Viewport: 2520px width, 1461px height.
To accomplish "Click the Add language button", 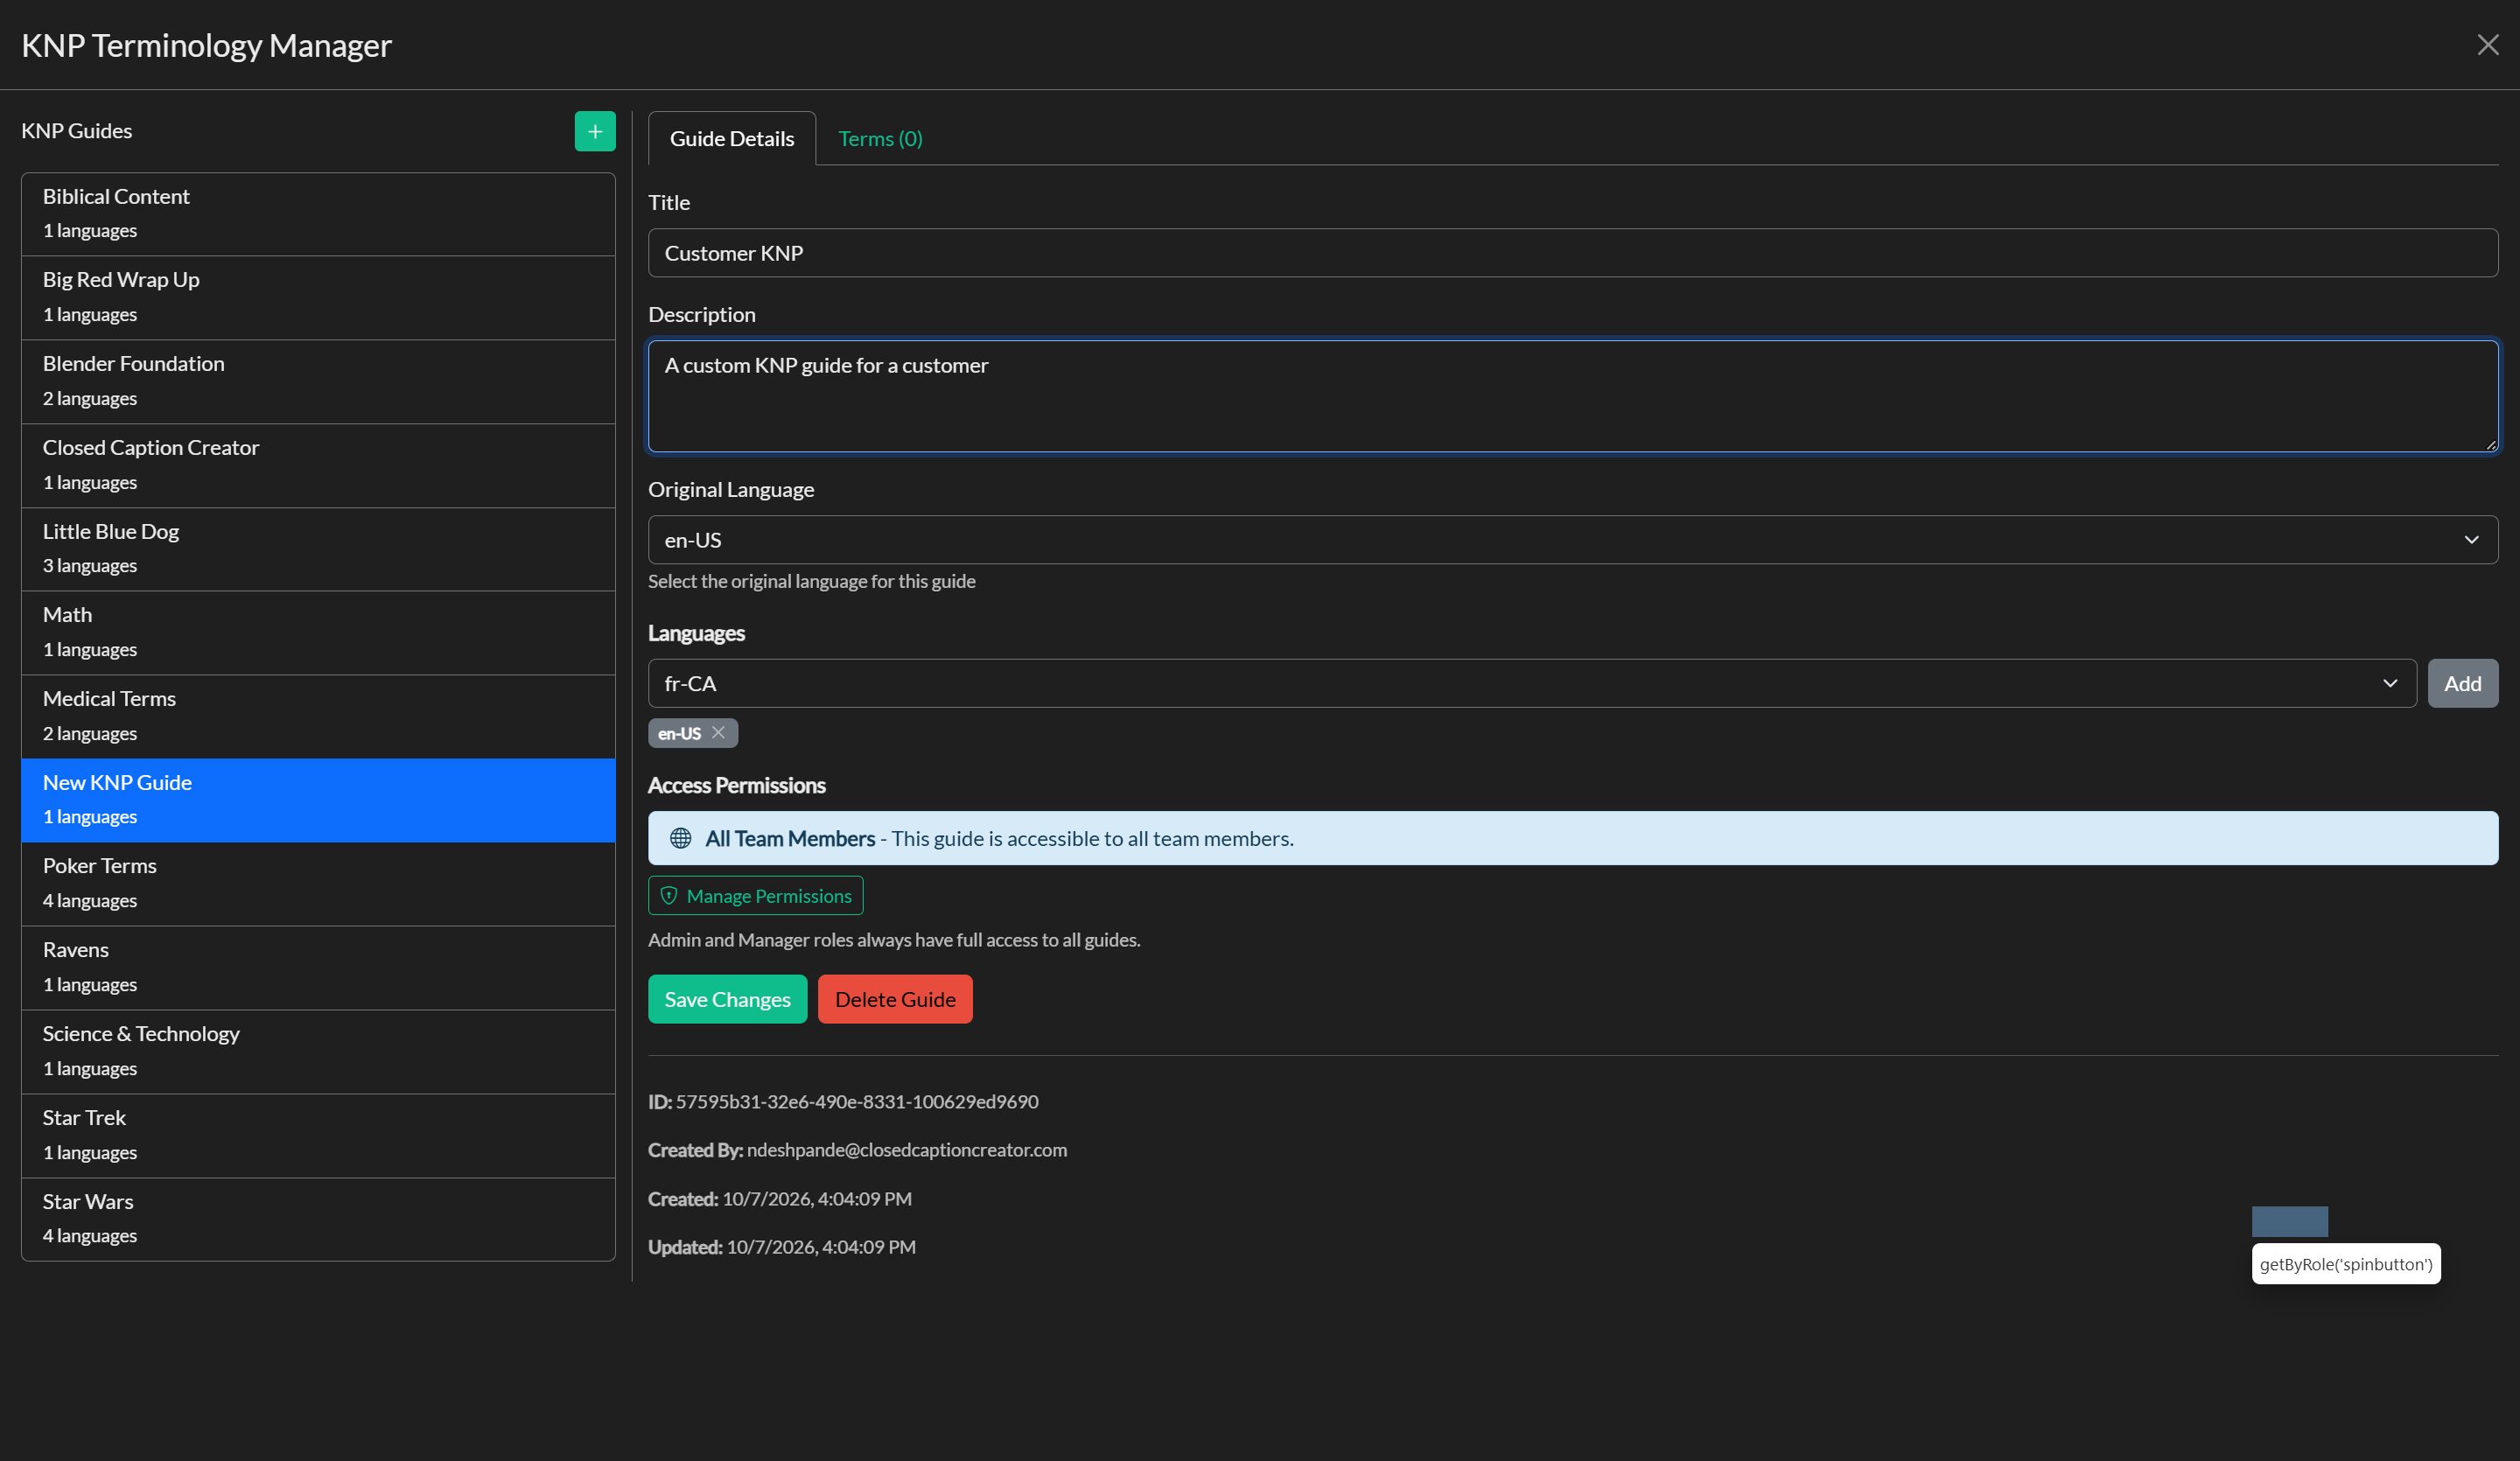I will pyautogui.click(x=2463, y=683).
